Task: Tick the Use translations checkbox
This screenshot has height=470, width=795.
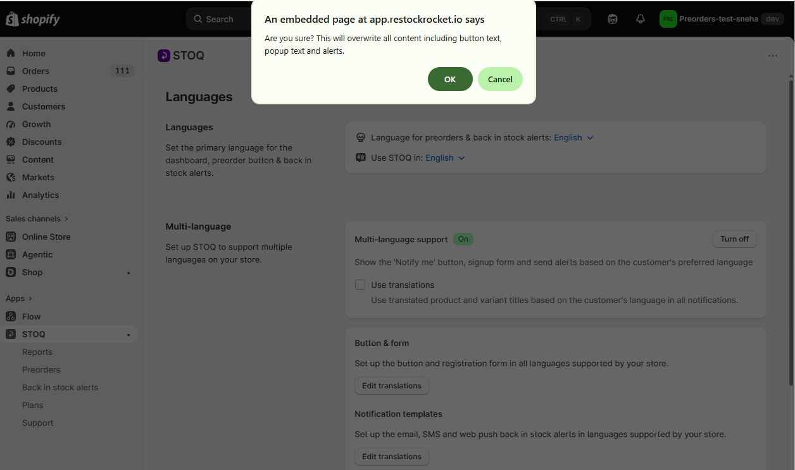Action: click(x=360, y=285)
